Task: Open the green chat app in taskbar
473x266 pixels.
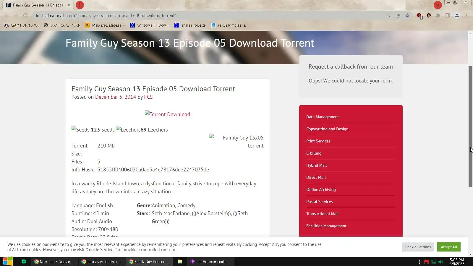Action: [x=24, y=262]
